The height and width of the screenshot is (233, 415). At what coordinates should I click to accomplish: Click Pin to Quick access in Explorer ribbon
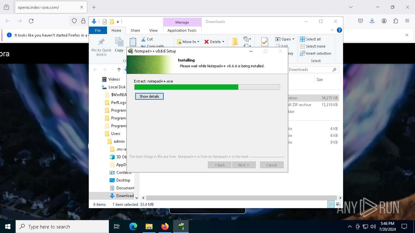(101, 47)
